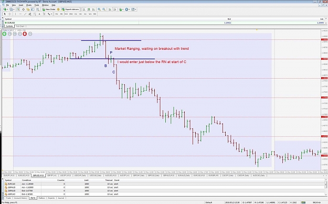Select the Text (A) drawing tool
This screenshot has width=328, height=204.
(39, 14)
